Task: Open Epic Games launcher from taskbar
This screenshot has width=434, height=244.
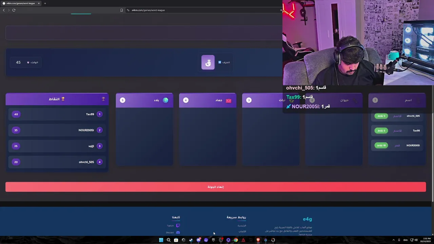Action: pos(213,240)
